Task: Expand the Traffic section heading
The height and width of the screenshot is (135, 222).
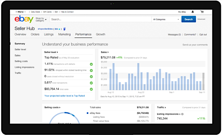Action: 161,107
